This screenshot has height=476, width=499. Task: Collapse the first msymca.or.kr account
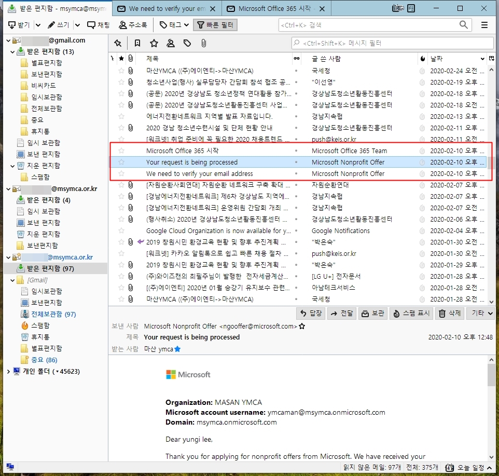point(9,189)
